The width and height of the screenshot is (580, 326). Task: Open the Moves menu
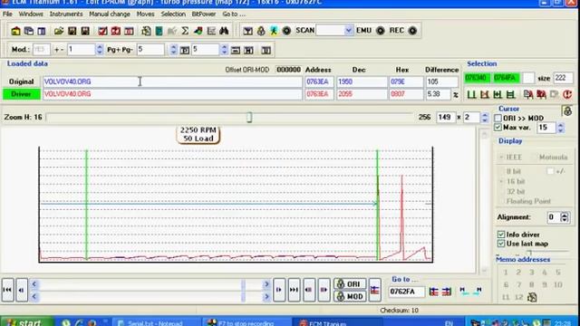point(145,14)
